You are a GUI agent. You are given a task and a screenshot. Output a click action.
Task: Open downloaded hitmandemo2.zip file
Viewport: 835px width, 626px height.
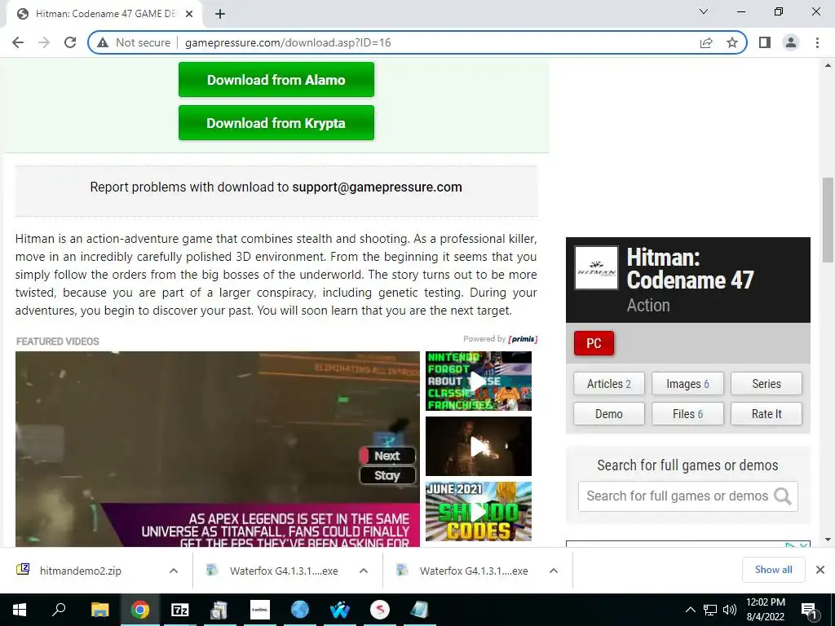coord(81,571)
